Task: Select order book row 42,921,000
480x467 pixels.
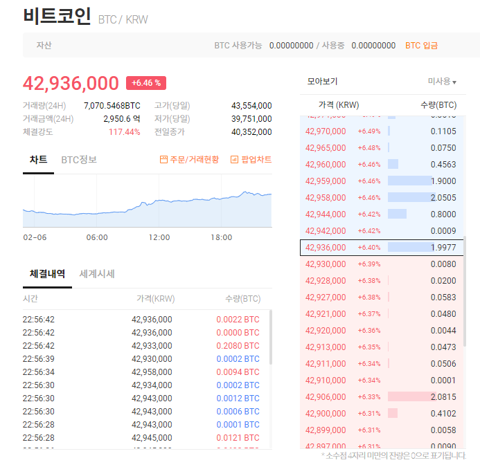Action: coord(381,314)
